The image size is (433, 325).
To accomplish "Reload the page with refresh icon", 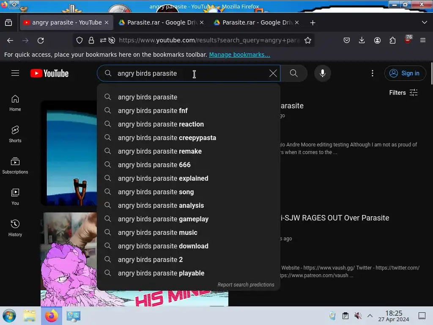I will click(41, 40).
